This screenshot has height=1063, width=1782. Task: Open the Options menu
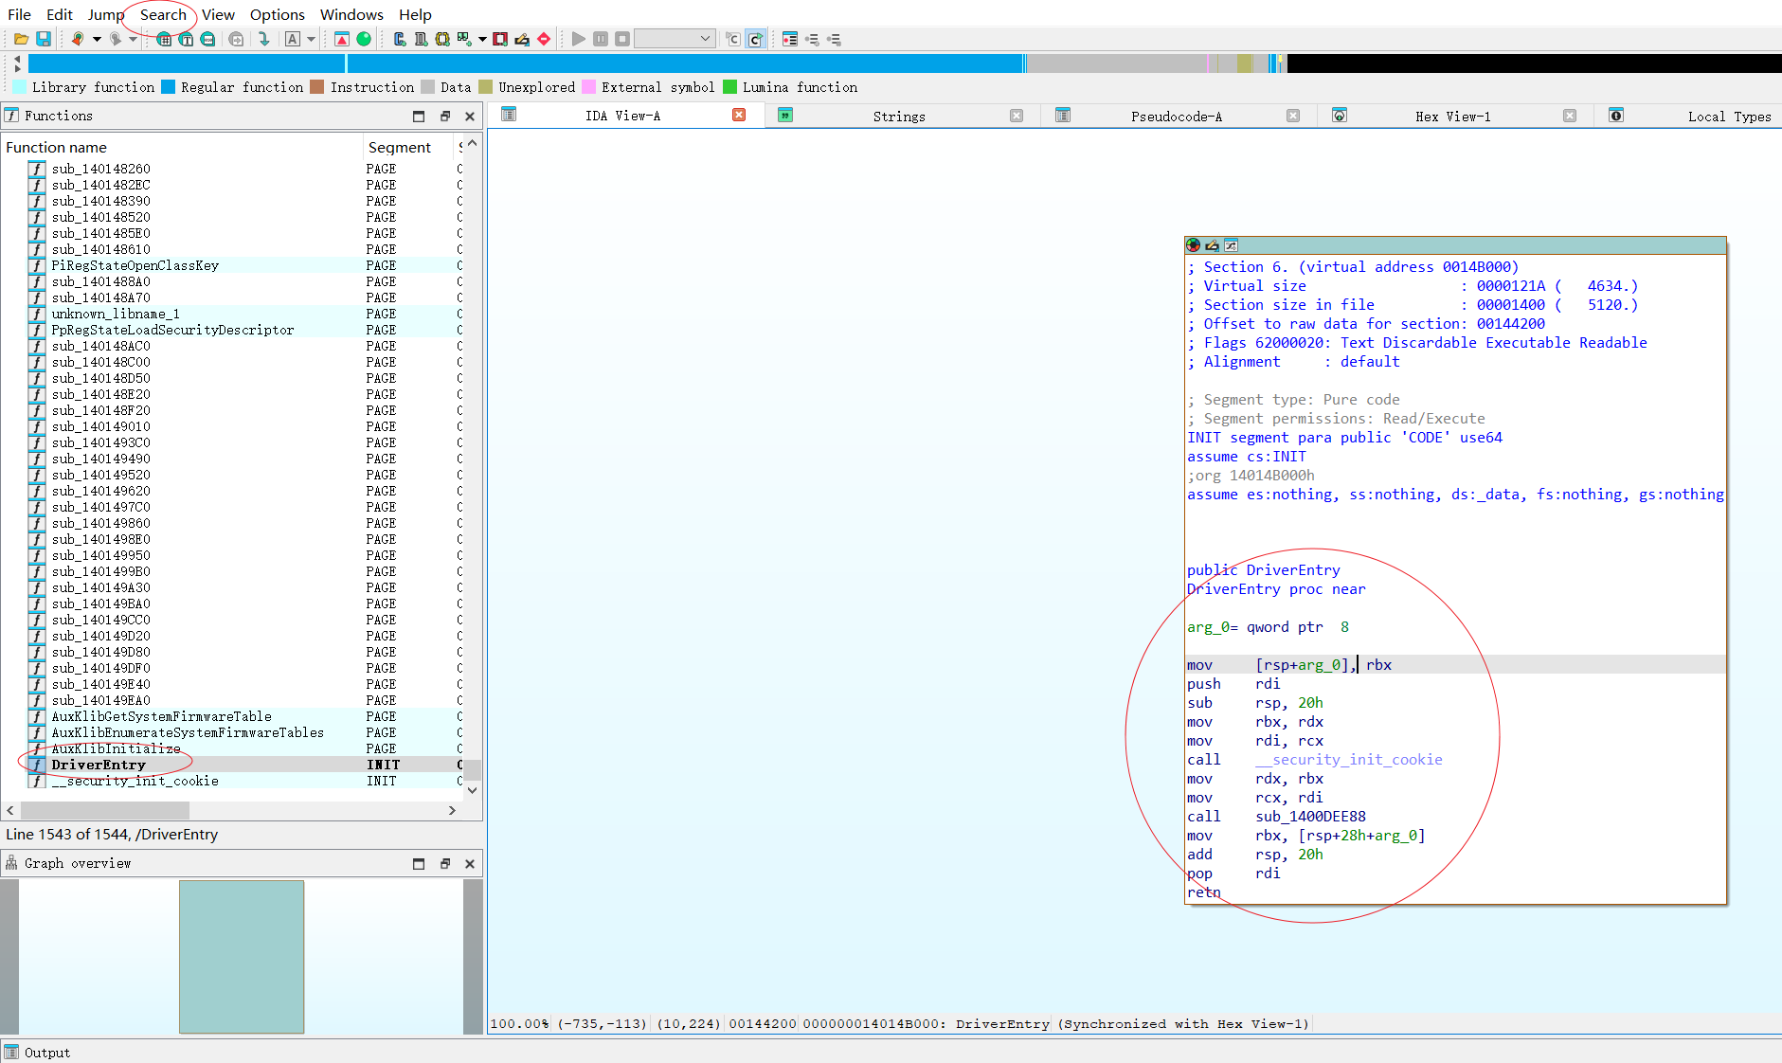278,14
